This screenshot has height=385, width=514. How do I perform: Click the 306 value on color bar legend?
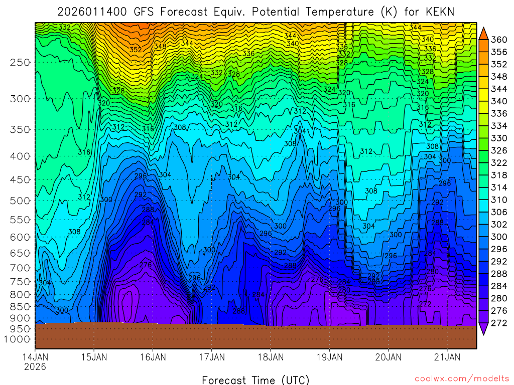(499, 212)
